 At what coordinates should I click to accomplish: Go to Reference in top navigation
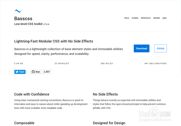coord(146,18)
